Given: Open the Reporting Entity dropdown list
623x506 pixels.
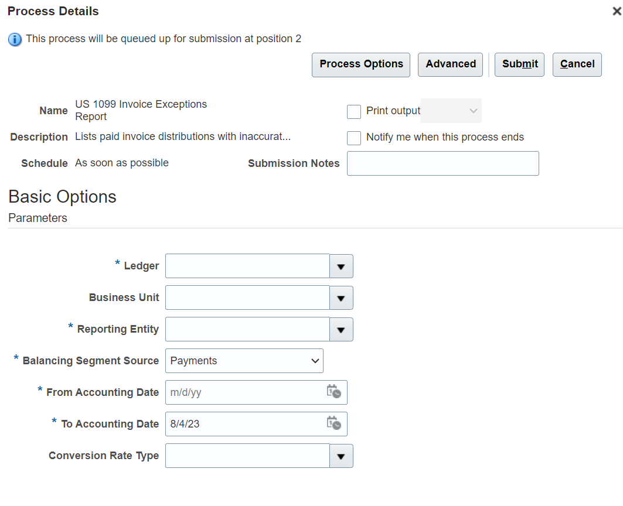Looking at the screenshot, I should tap(341, 329).
